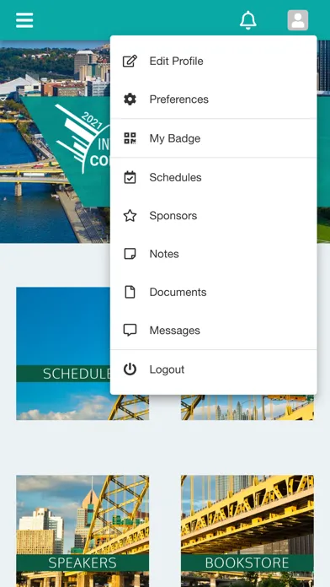Open the BOOKSTORE tile
Viewport: 330px width, 587px height.
[x=247, y=530]
